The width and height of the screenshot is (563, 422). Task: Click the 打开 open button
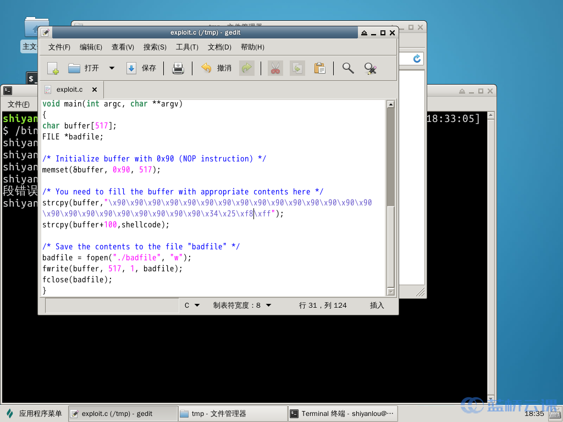84,68
